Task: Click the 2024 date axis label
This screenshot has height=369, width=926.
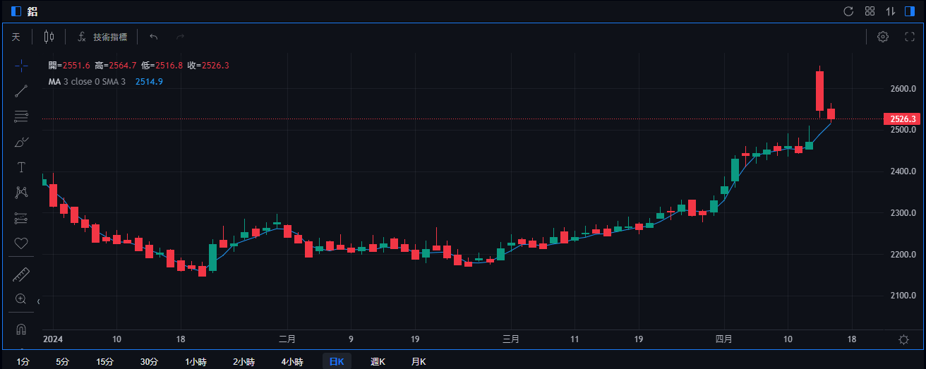Action: 54,339
